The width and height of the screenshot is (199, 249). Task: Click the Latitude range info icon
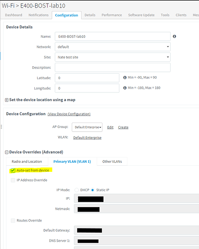tap(125, 78)
